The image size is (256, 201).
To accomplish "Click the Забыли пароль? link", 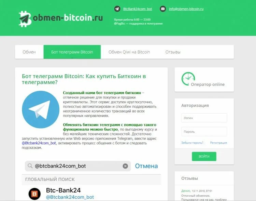I will click(192, 143).
